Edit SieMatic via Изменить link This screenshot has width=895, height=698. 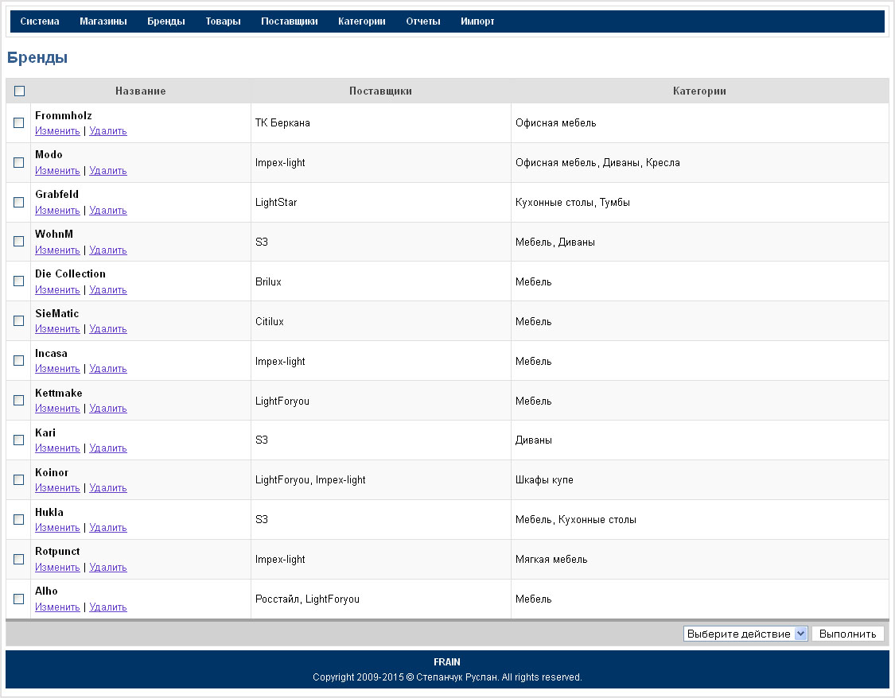click(57, 329)
